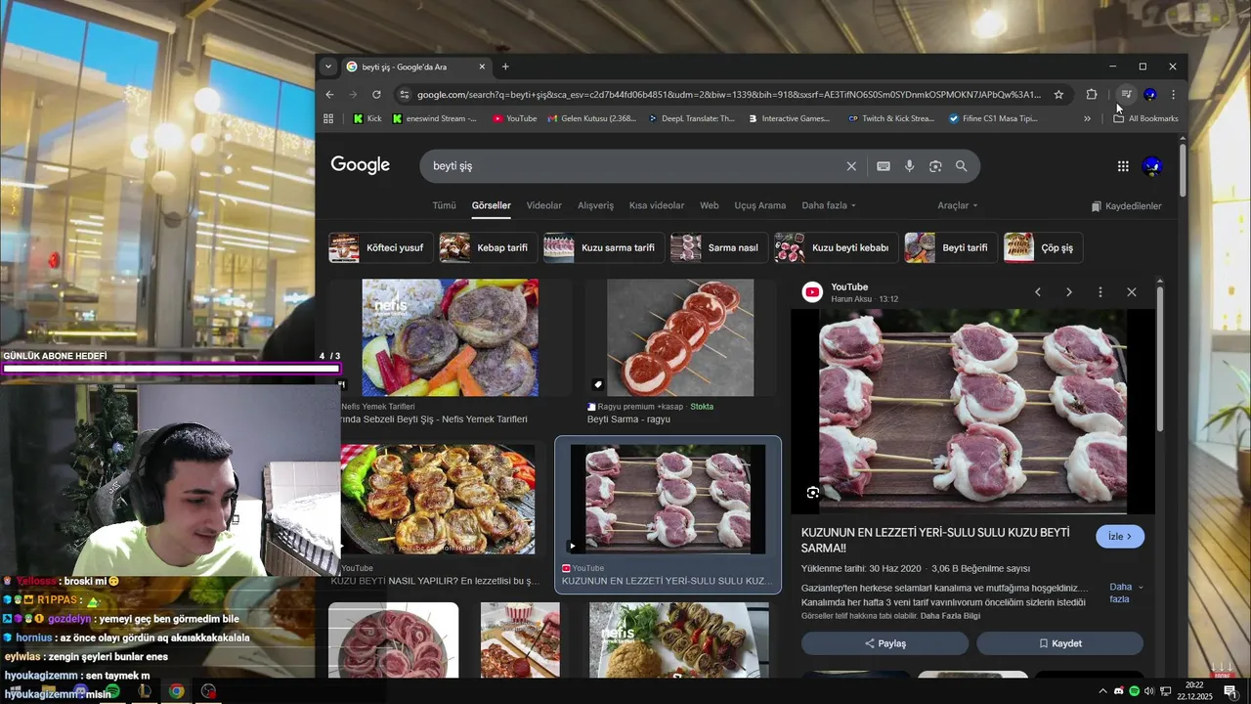Close the 'beyti şiş' tab
Image resolution: width=1251 pixels, height=704 pixels.
[482, 66]
